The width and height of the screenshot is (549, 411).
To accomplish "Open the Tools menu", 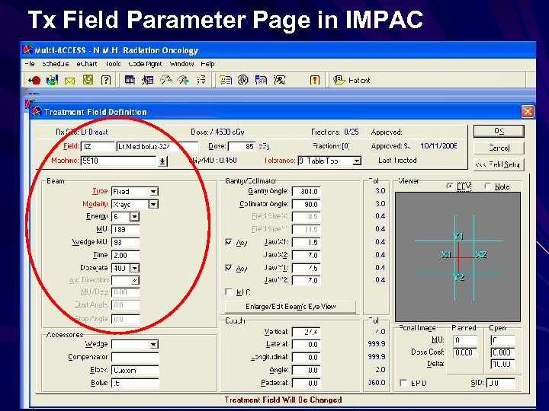I will coord(113,64).
